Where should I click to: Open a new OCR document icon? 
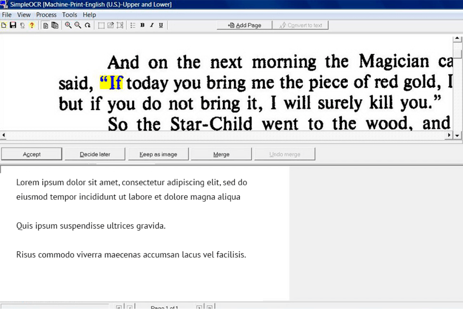pyautogui.click(x=4, y=25)
